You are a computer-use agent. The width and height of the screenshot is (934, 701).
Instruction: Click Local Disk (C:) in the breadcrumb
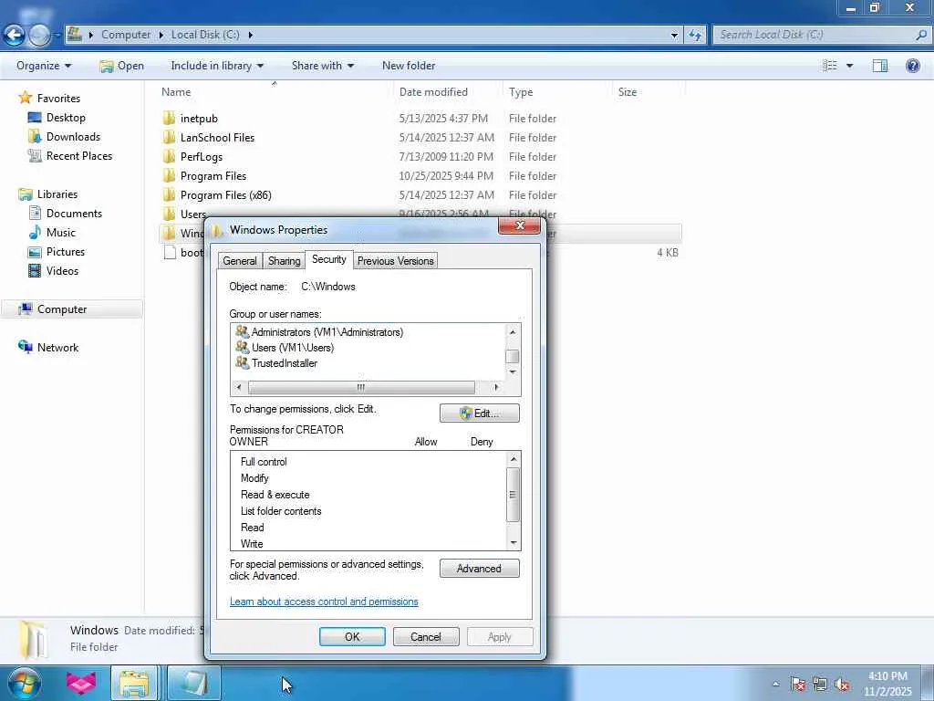tap(205, 35)
